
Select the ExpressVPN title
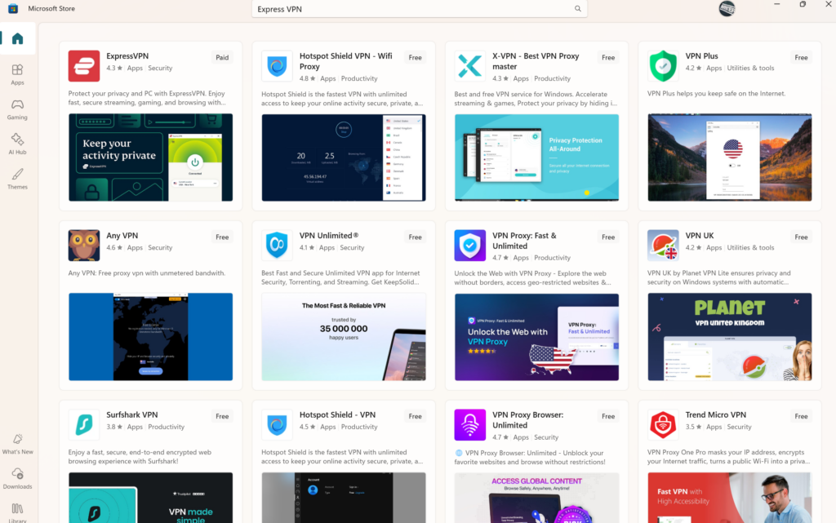(127, 56)
